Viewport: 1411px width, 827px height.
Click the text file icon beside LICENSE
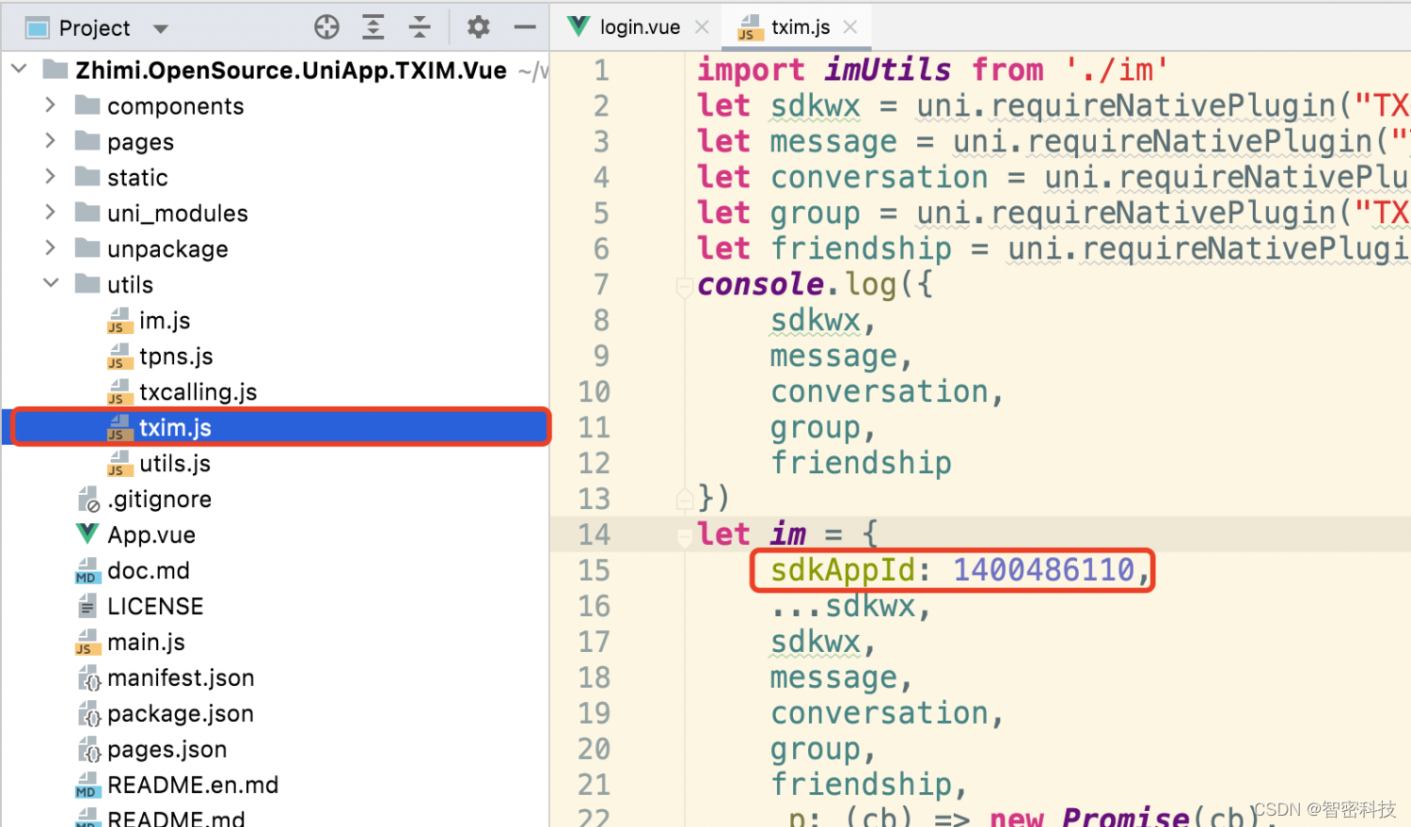[87, 607]
